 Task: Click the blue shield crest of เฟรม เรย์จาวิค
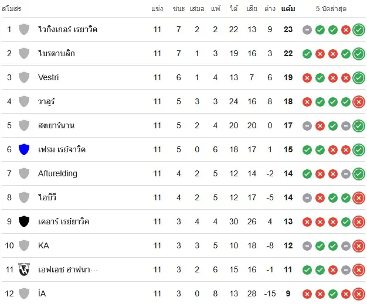tap(24, 149)
